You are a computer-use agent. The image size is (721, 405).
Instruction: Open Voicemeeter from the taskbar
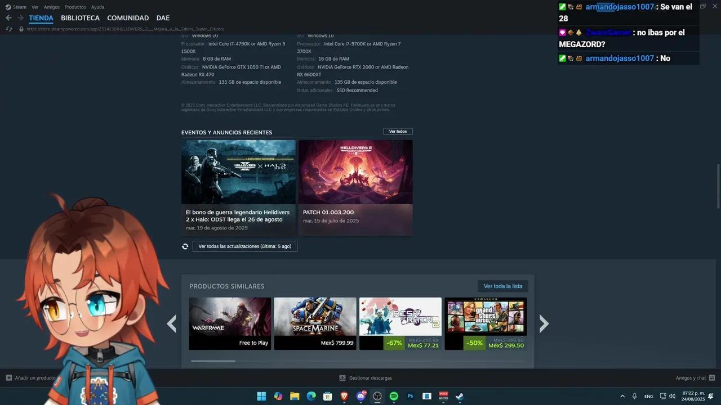pyautogui.click(x=443, y=396)
